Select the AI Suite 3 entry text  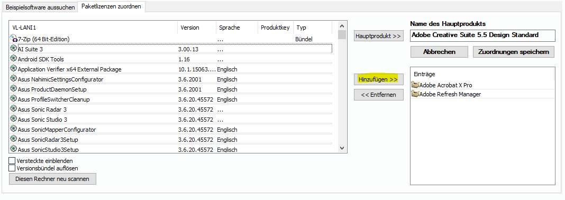30,49
